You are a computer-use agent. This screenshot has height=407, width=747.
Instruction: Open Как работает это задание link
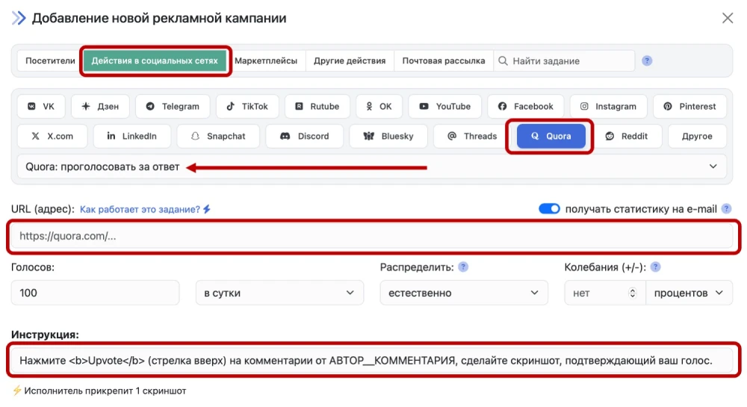[145, 209]
